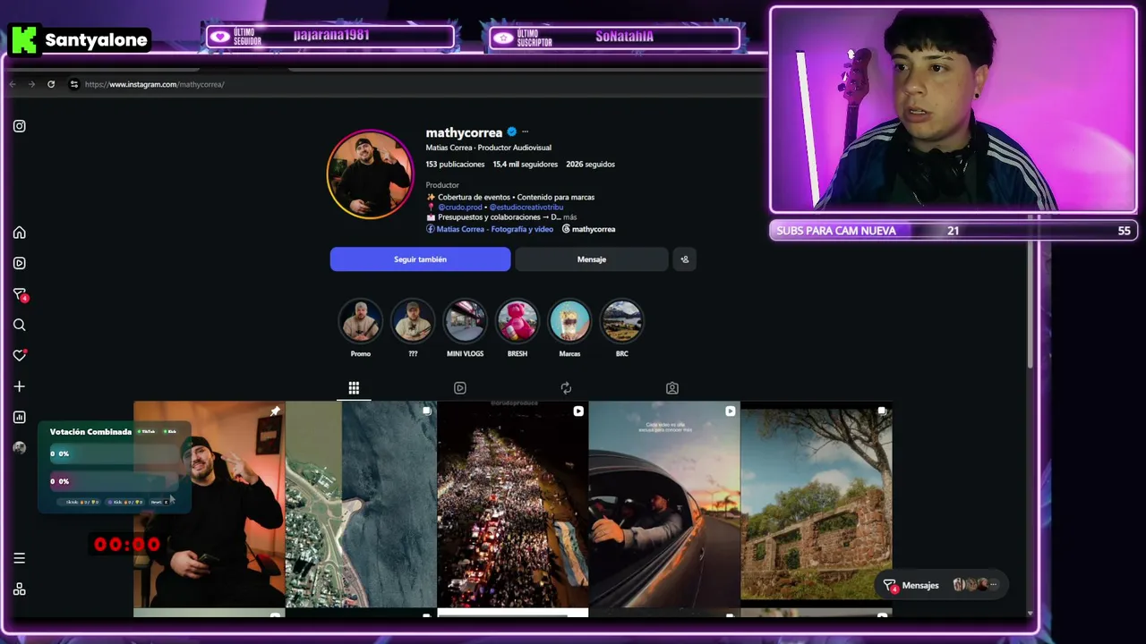Viewport: 1146px width, 644px height.
Task: Click the Seguir también button
Action: click(420, 259)
